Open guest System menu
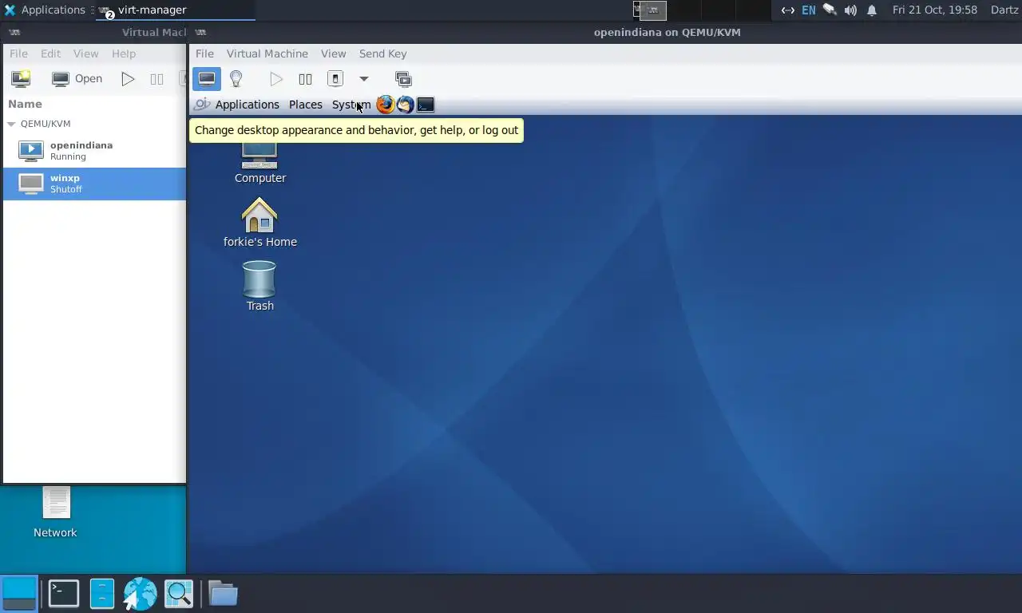 click(x=351, y=105)
